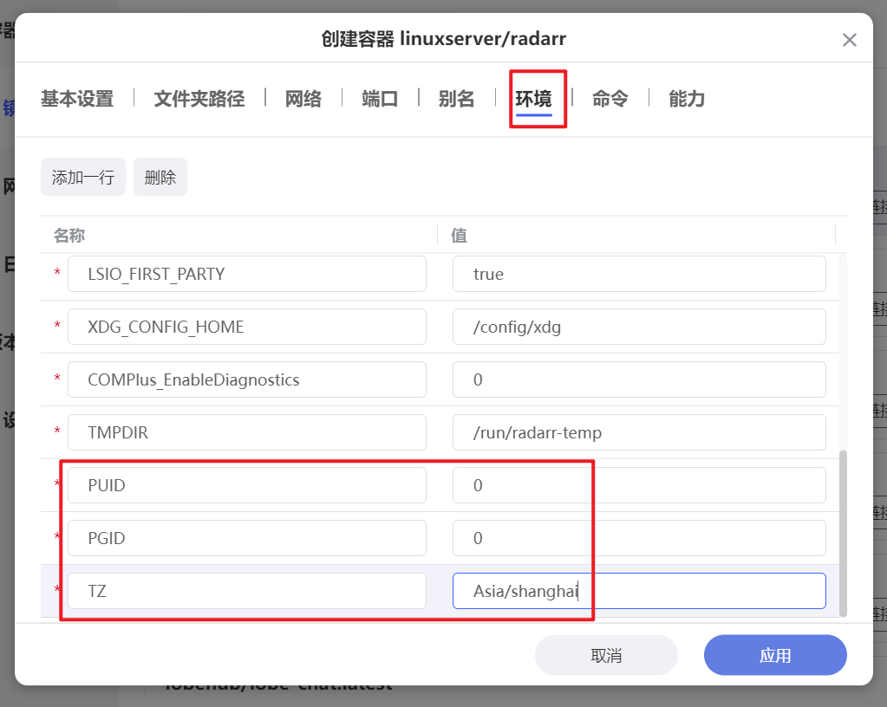Edit the PUID name field
The height and width of the screenshot is (707, 887).
(246, 485)
